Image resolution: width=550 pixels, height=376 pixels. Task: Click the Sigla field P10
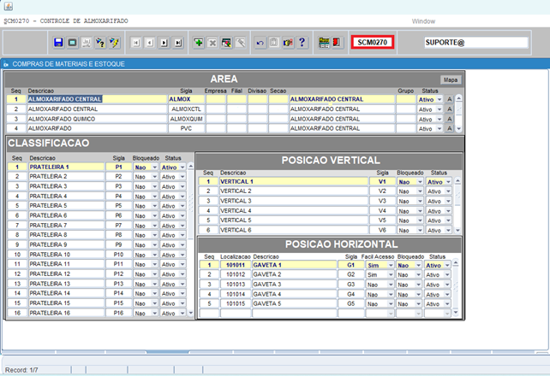(118, 255)
